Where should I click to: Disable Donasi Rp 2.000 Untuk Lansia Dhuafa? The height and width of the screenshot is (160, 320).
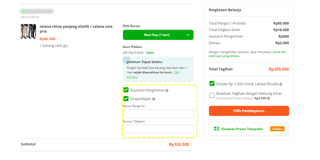point(212,84)
